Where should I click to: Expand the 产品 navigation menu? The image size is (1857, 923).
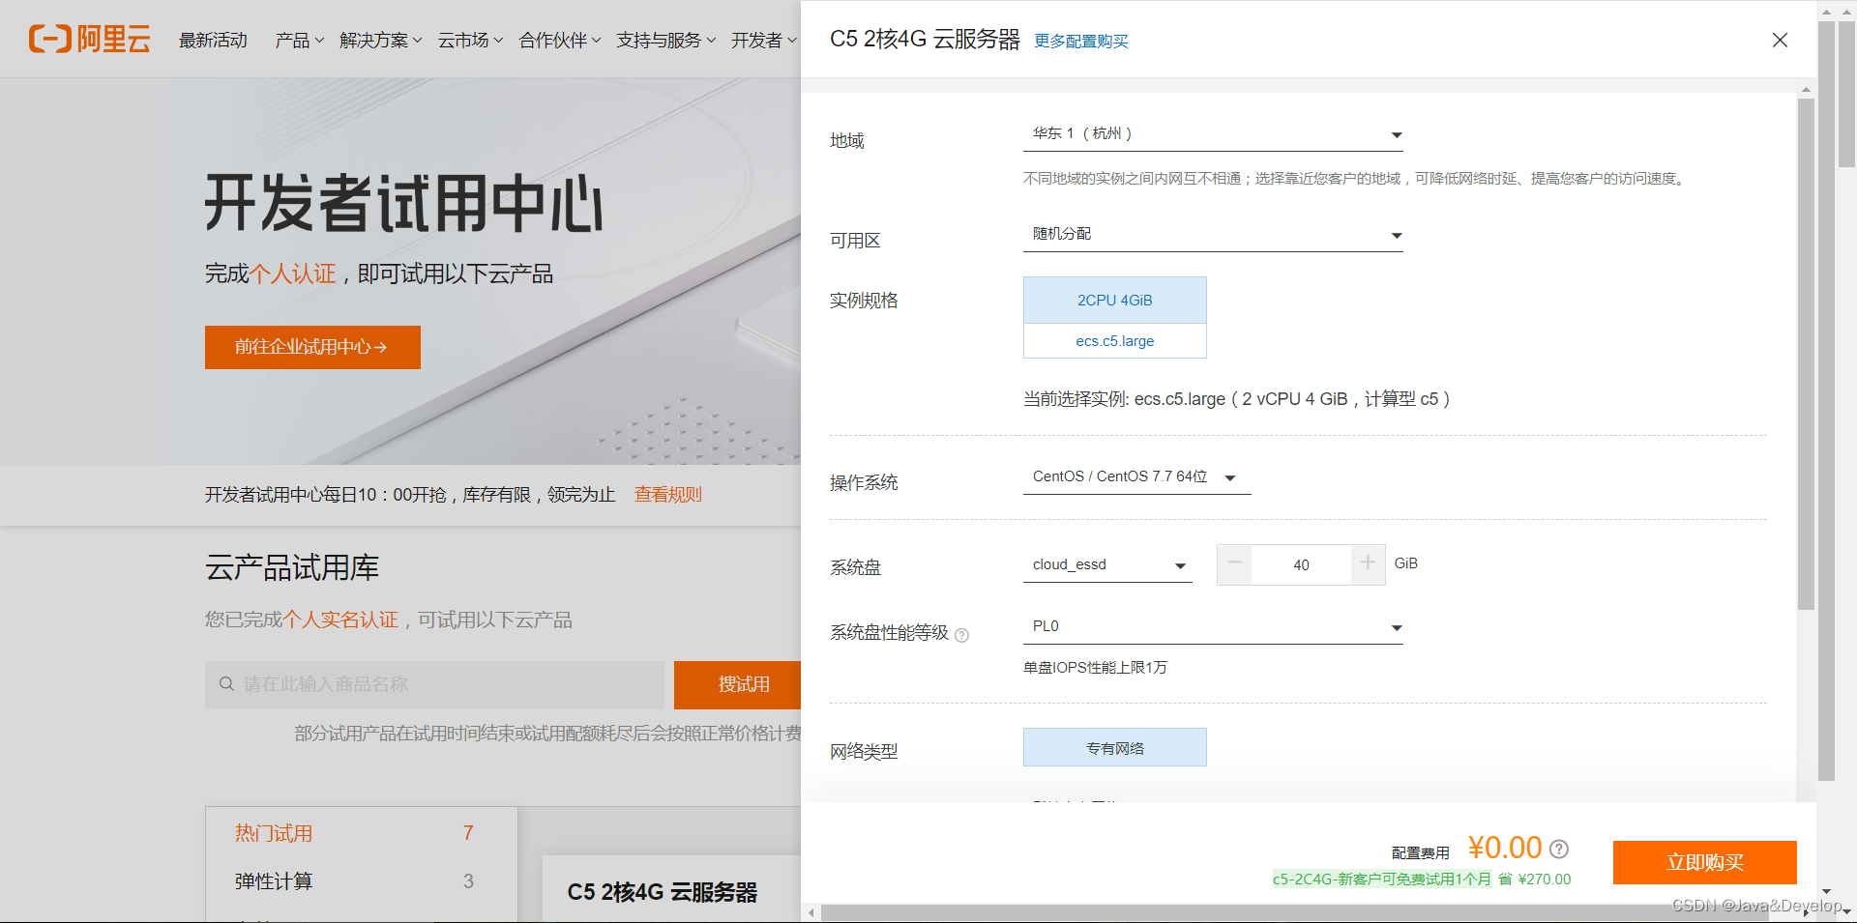click(x=299, y=40)
